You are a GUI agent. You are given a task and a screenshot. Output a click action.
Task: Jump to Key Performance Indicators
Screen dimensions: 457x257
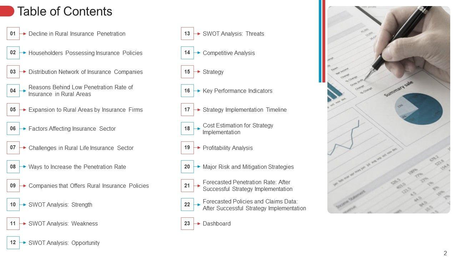click(237, 91)
